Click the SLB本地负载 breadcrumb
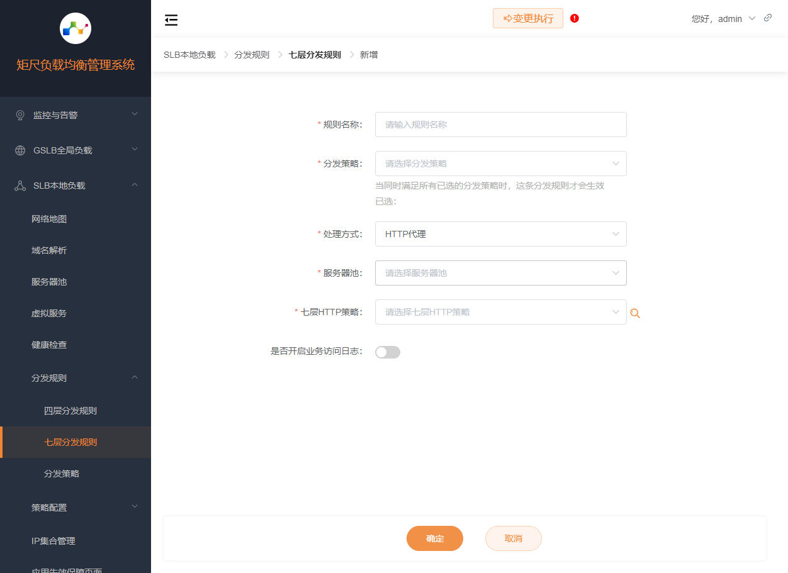Viewport: 788px width, 573px height. click(189, 55)
